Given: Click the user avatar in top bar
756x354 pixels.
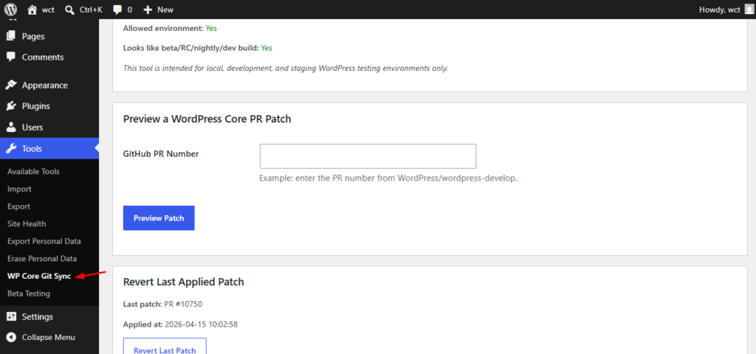Looking at the screenshot, I should [749, 10].
